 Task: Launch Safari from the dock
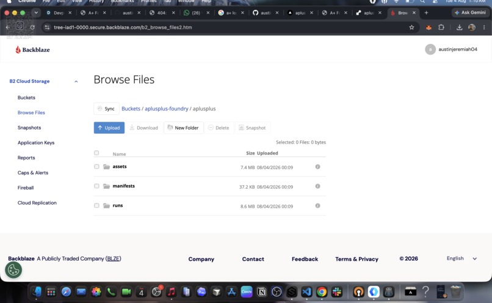[66, 291]
